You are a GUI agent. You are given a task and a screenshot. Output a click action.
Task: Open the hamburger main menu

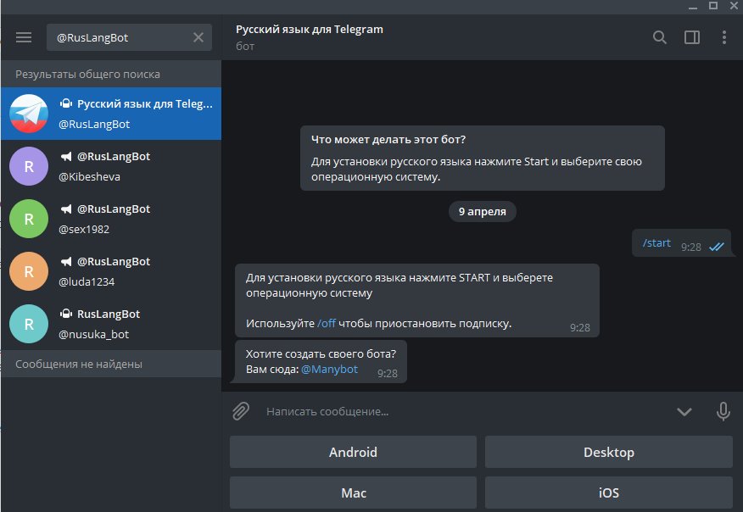pyautogui.click(x=24, y=37)
